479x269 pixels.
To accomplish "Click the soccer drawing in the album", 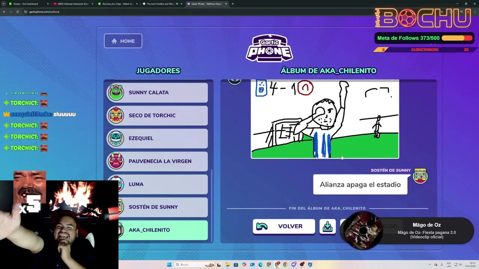I will pyautogui.click(x=325, y=119).
